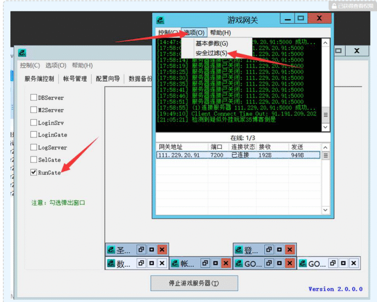Restore the minimized 帐... window
This screenshot has width=377, height=302.
(x=205, y=264)
